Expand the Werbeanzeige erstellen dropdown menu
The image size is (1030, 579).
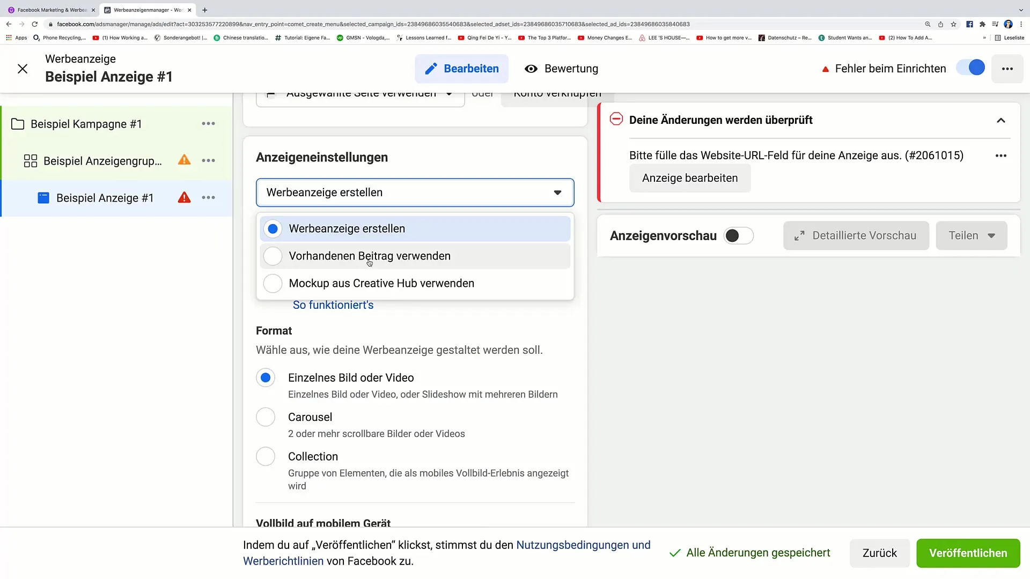coord(416,192)
